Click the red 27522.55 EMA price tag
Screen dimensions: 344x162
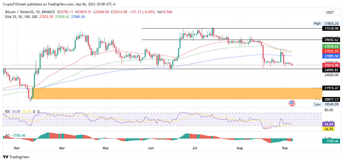click(331, 51)
